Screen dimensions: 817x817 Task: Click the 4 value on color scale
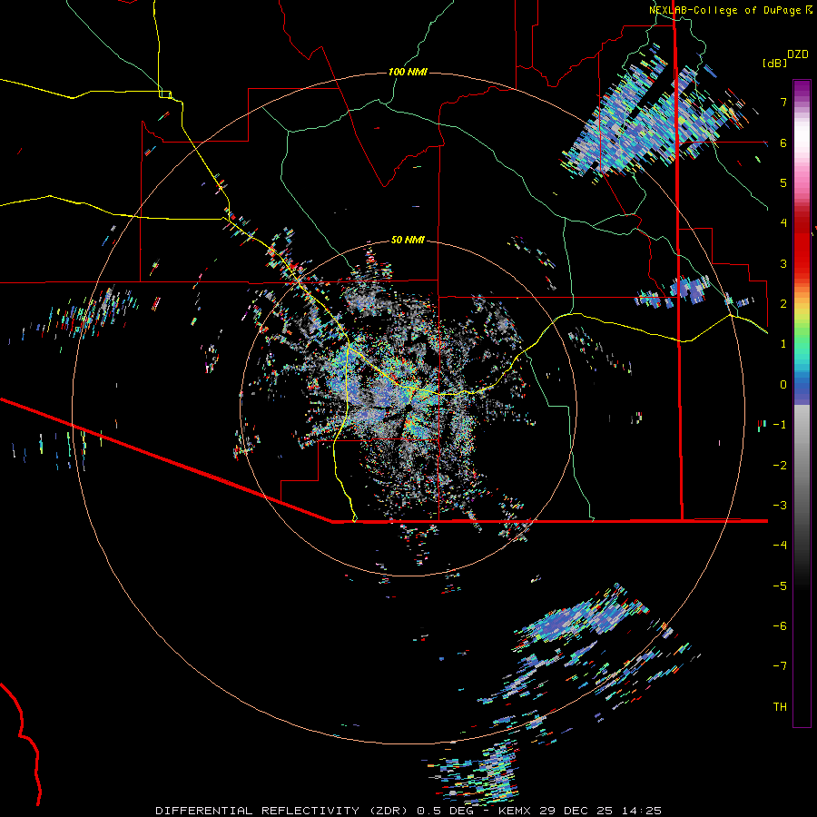tap(783, 223)
